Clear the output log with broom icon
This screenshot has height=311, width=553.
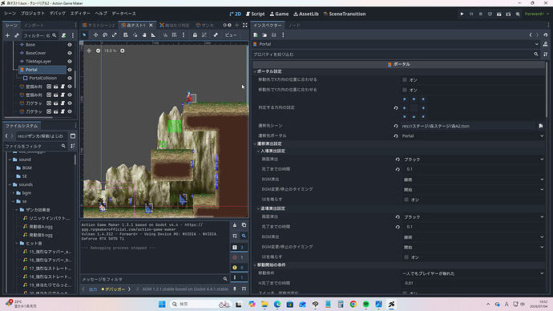click(235, 225)
